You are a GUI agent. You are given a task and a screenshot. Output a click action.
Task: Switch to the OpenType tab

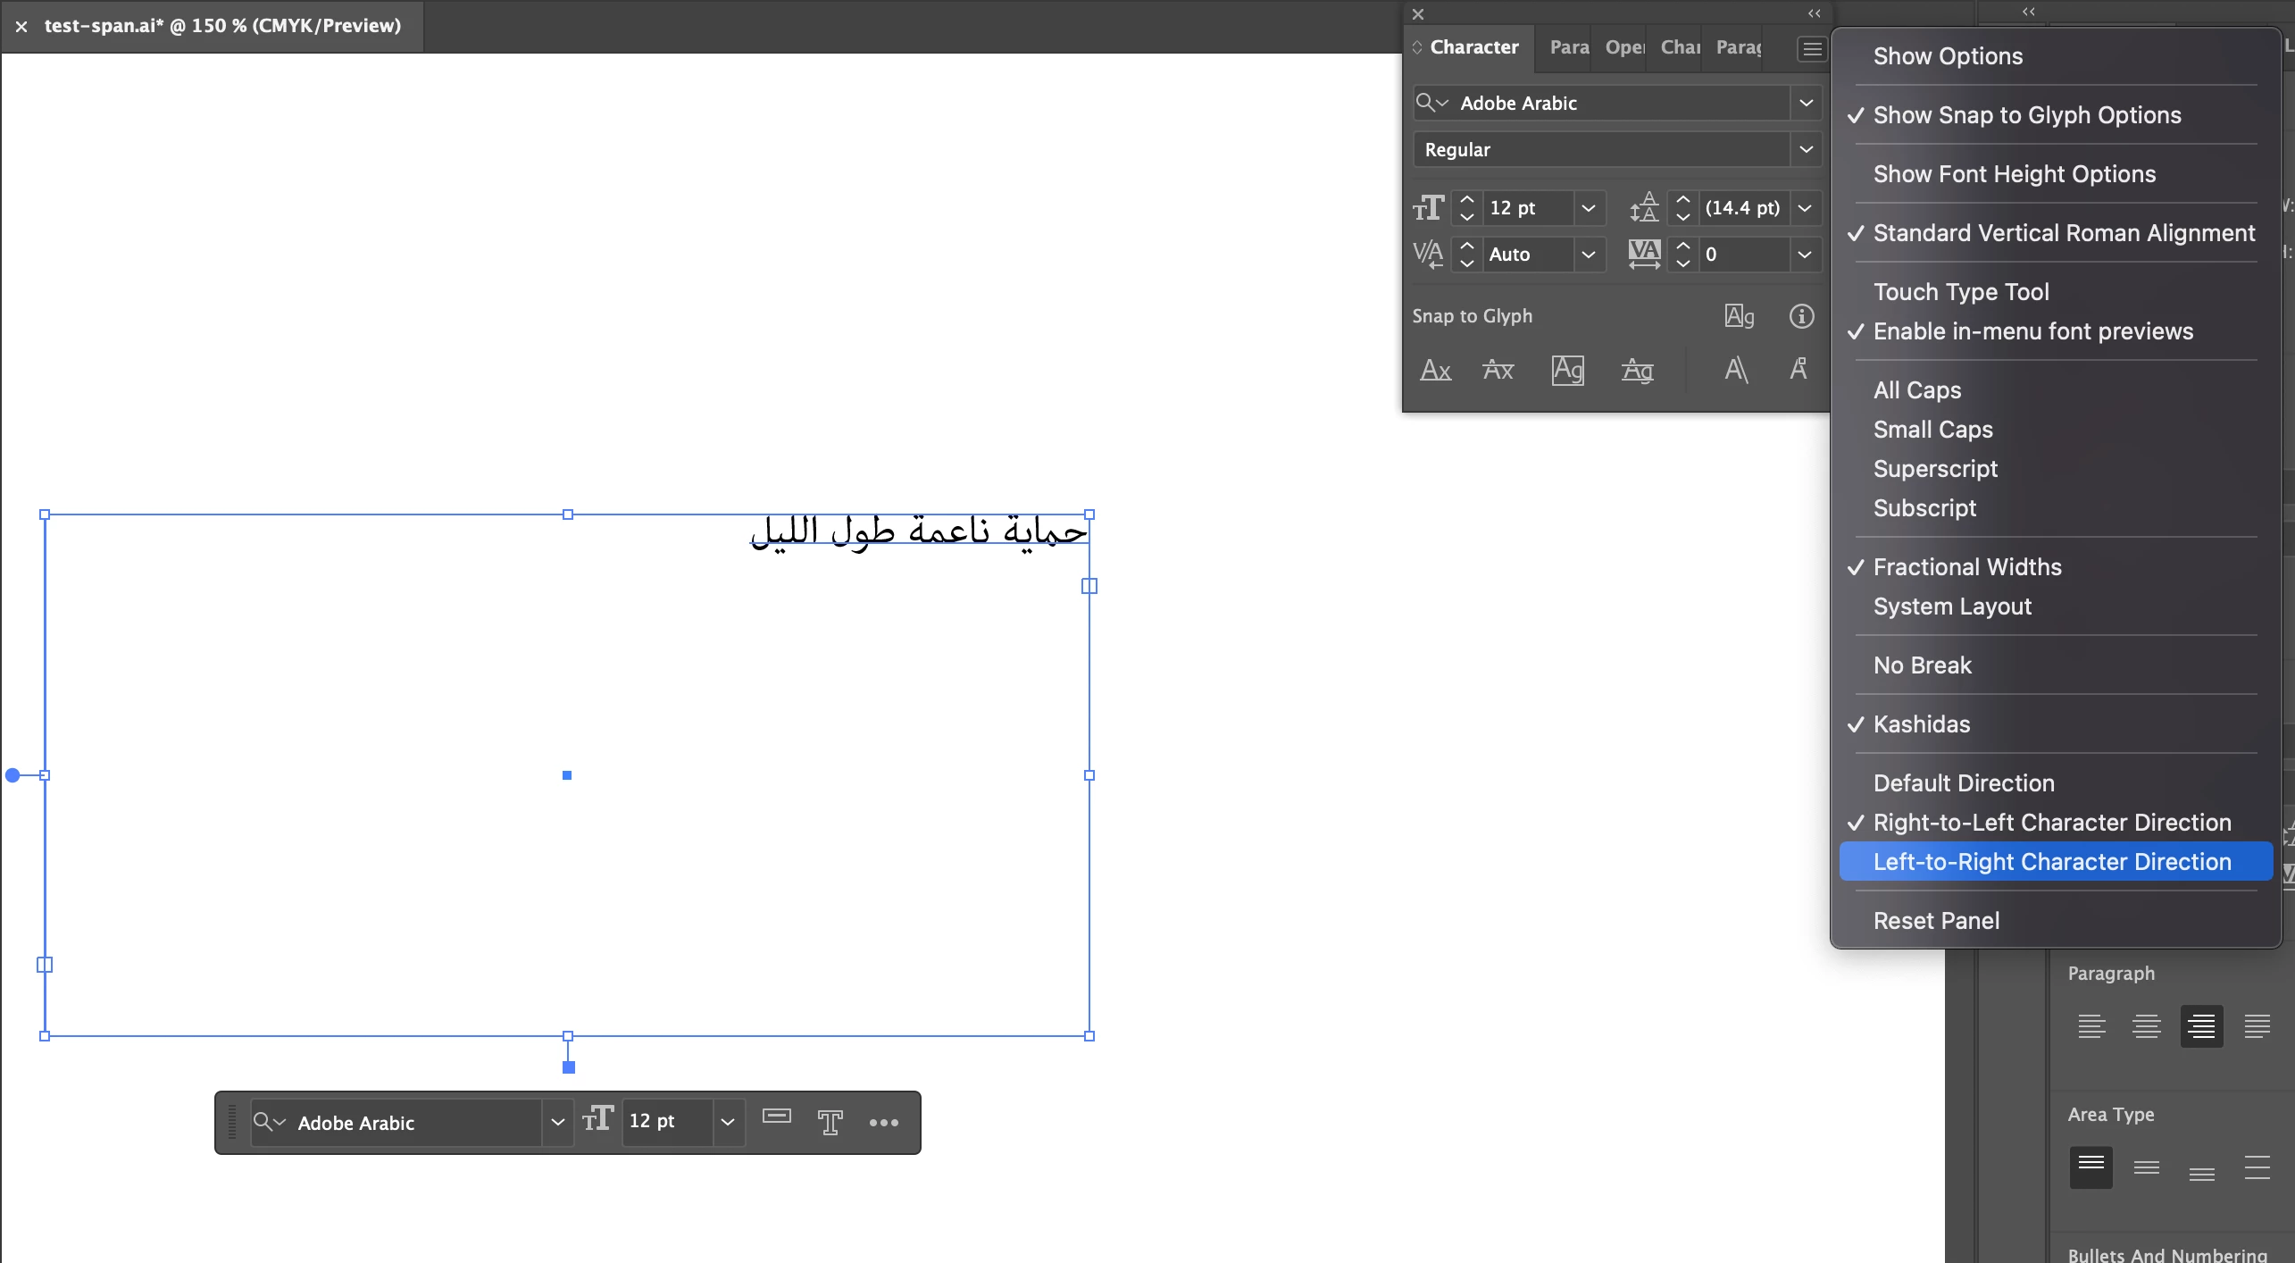[x=1623, y=47]
